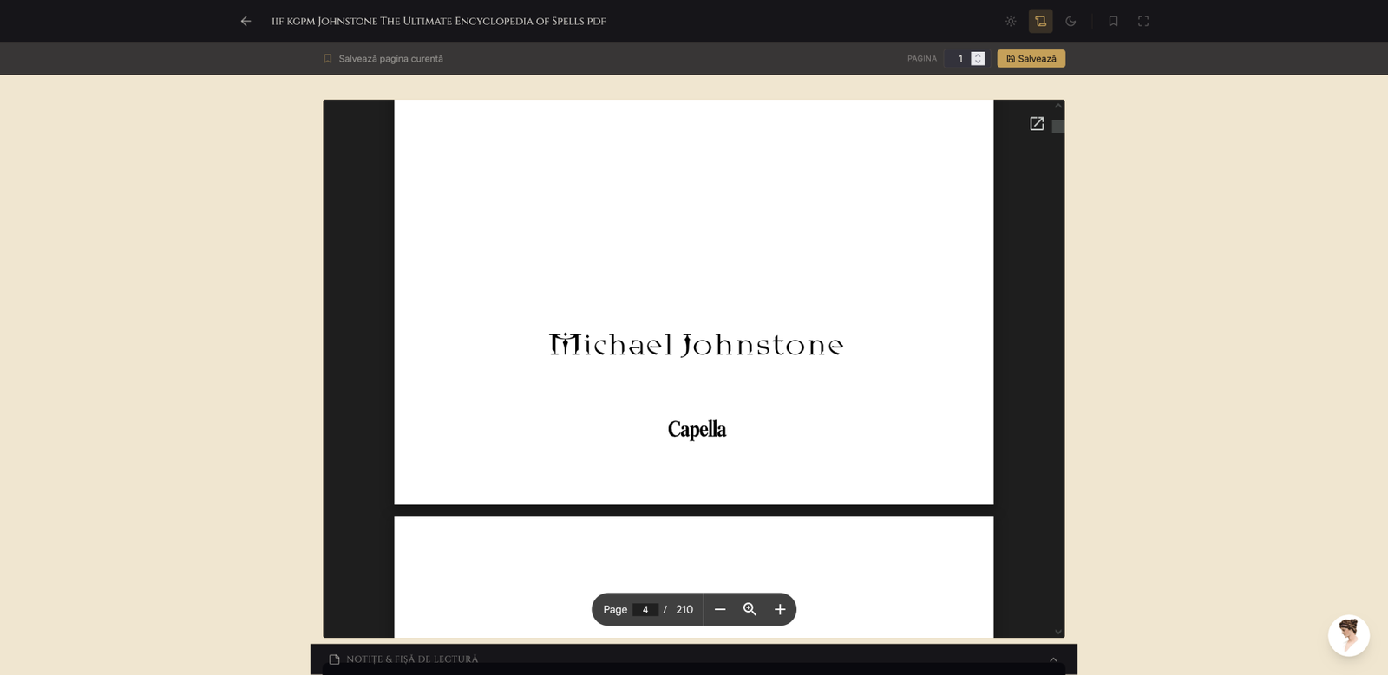Click the 'Page' label in PDF toolbar
The height and width of the screenshot is (675, 1388).
pos(615,609)
